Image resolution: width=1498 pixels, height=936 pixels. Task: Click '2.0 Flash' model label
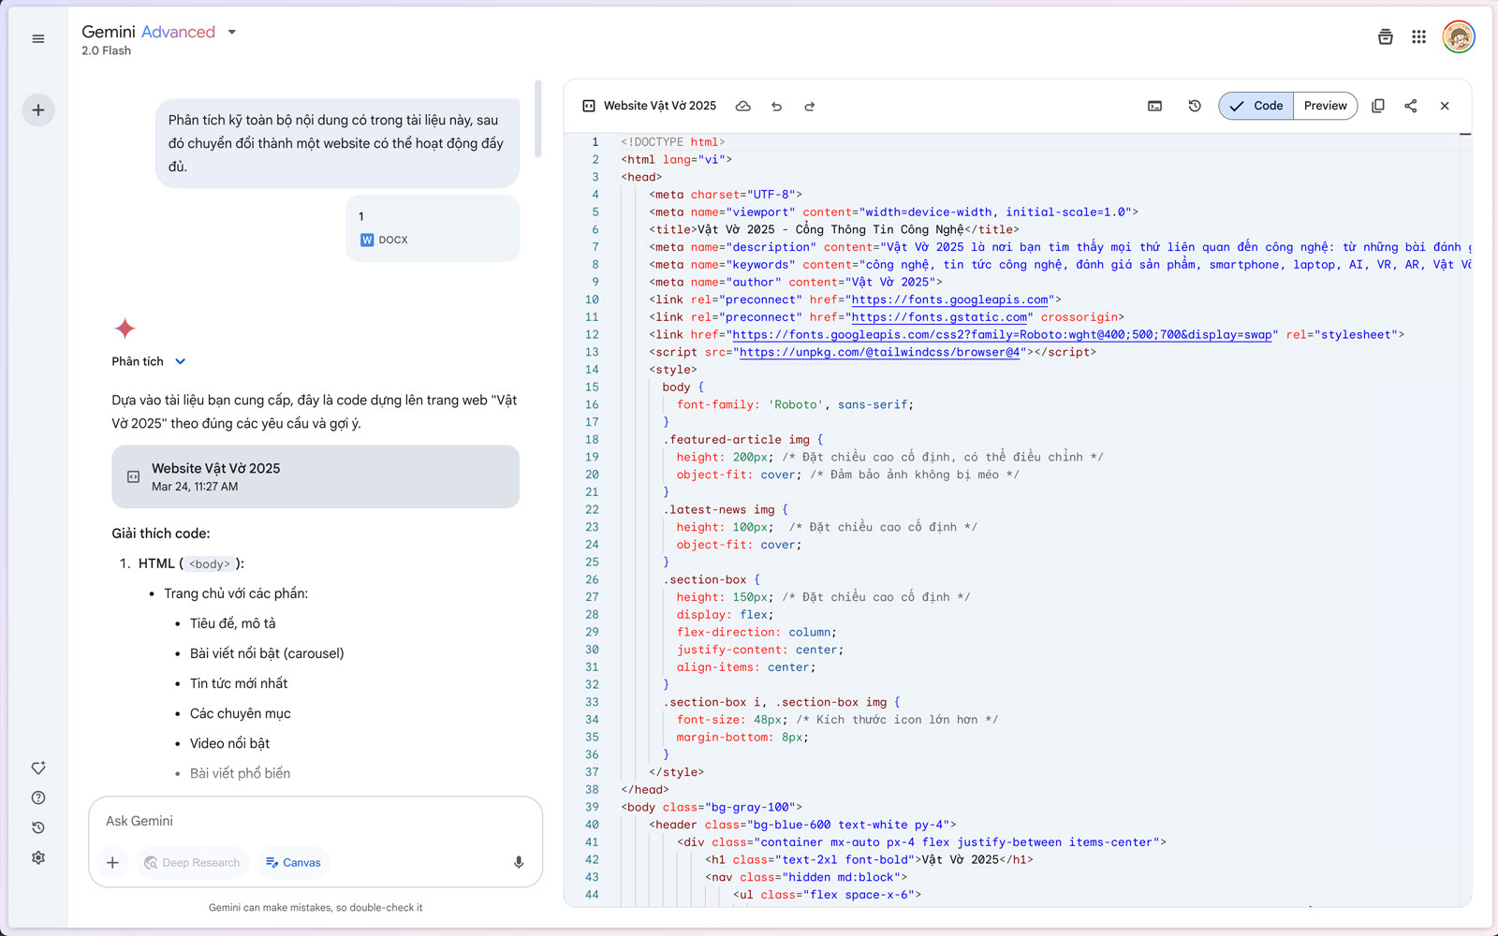[x=106, y=51]
